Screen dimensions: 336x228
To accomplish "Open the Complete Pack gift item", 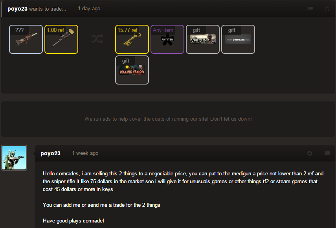I will click(238, 39).
